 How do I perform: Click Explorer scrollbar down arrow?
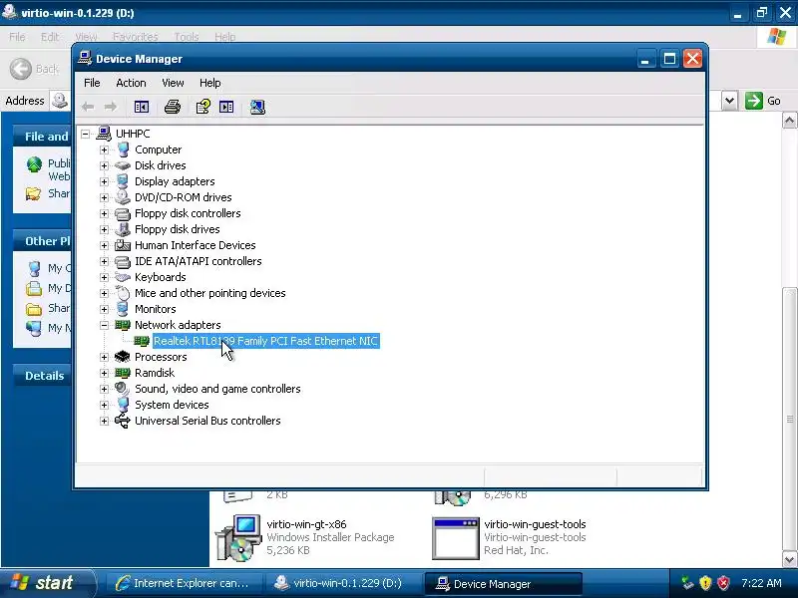tap(789, 560)
